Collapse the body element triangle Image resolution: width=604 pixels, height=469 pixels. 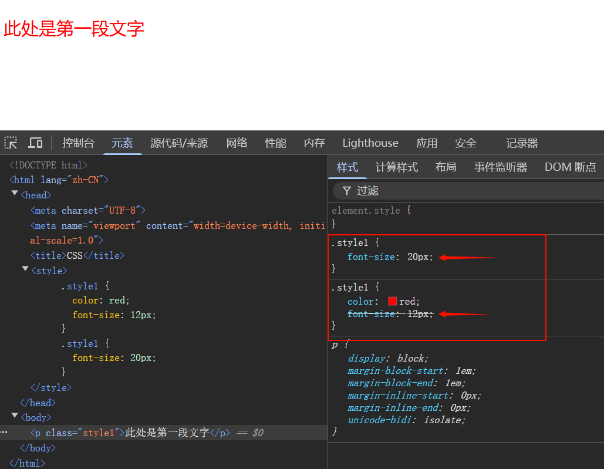[15, 416]
